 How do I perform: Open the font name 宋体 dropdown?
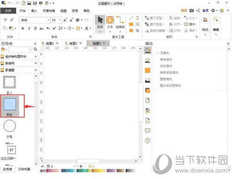pyautogui.click(x=48, y=20)
